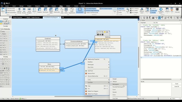Click the Insert All button

[x=176, y=86]
